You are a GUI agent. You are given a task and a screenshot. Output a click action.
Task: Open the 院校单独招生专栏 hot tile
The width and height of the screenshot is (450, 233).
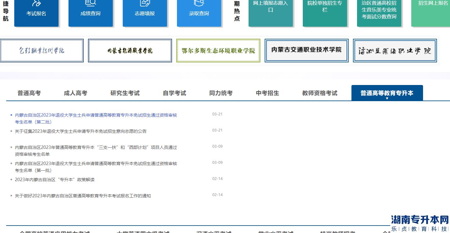click(x=325, y=13)
